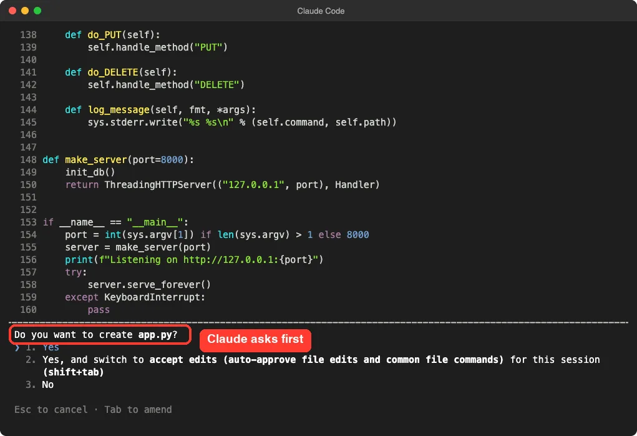Click line 145 sys.stderr.write statement
637x436 pixels.
coord(242,122)
